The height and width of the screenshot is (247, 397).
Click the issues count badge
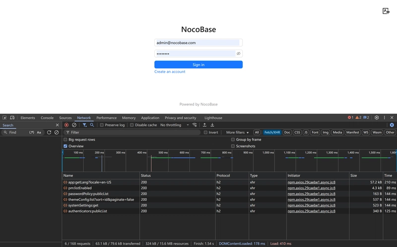click(366, 118)
